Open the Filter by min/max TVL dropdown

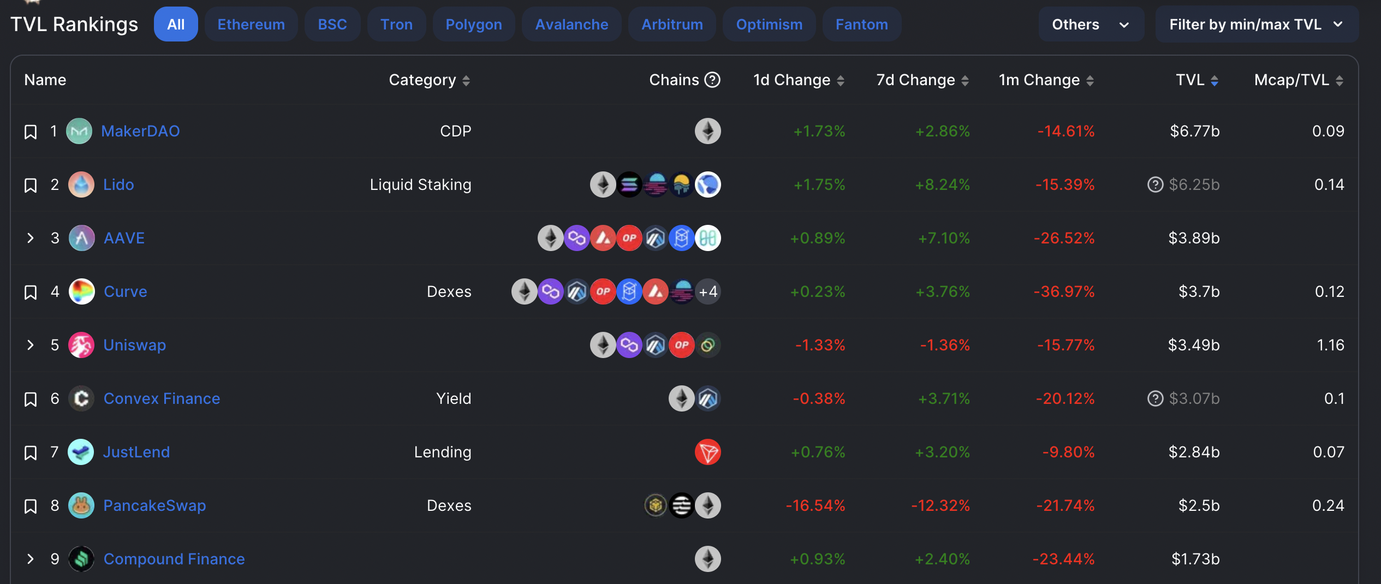tap(1256, 25)
